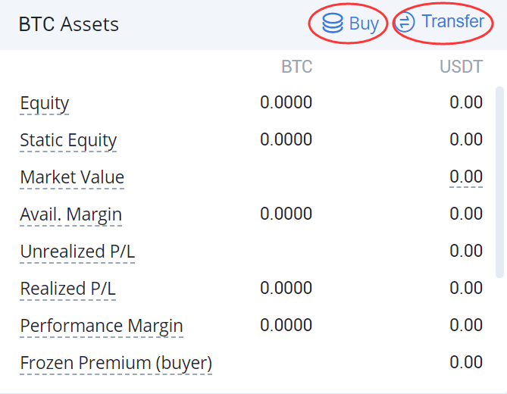Select the Equity label
This screenshot has height=394, width=507.
45,104
